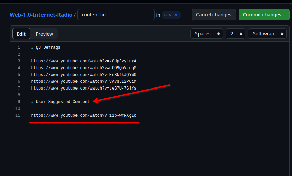This screenshot has width=292, height=176.
Task: Click line number 11 in the gutter
Action: click(18, 115)
